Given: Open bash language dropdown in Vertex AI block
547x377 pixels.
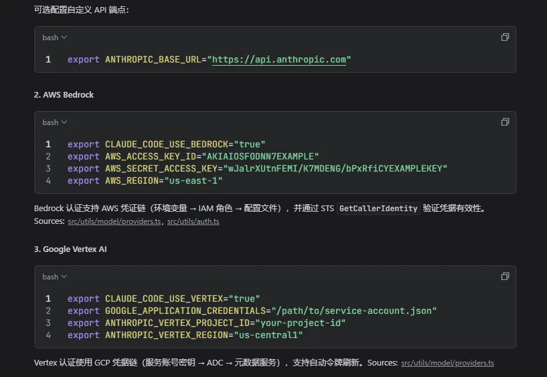Looking at the screenshot, I should (54, 276).
